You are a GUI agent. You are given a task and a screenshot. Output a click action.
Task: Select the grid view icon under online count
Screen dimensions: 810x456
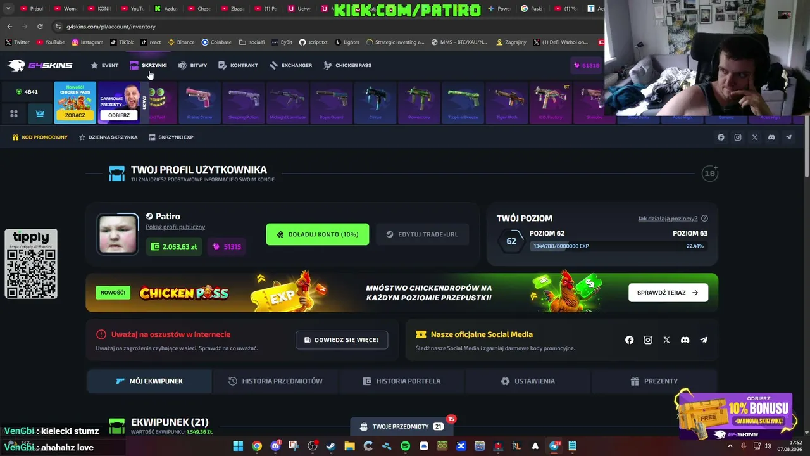point(14,113)
